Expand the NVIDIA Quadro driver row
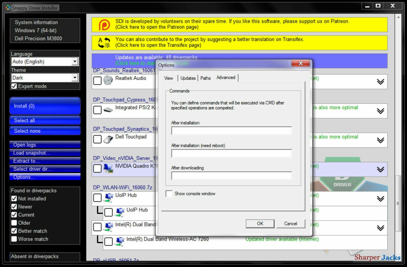The image size is (407, 267). coord(380,169)
